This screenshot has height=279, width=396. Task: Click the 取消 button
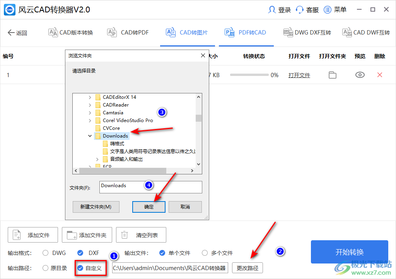click(185, 207)
